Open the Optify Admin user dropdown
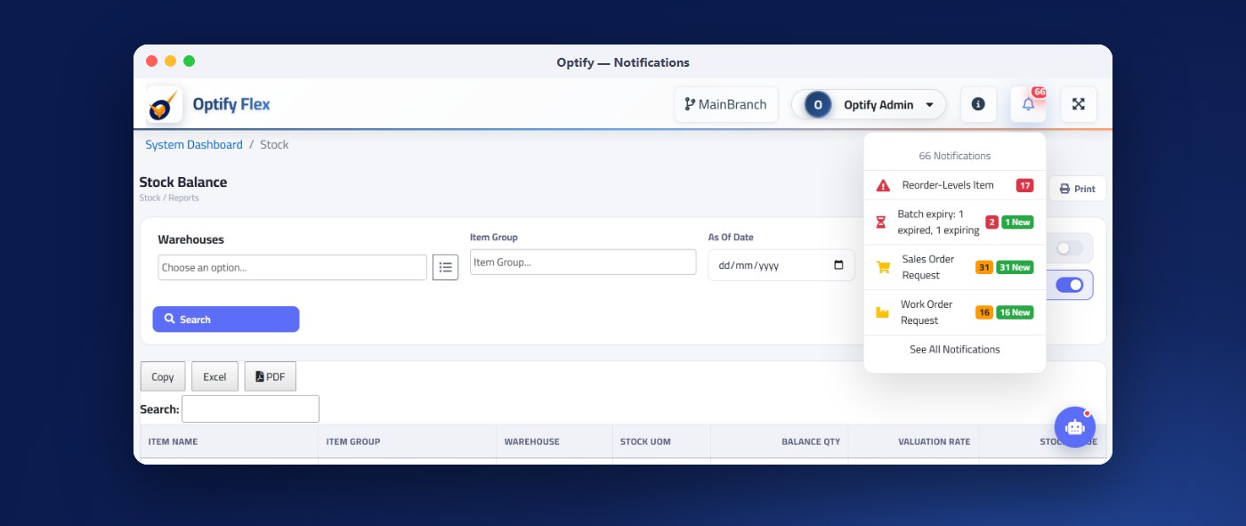Screen dimensions: 1246x526 869,105
